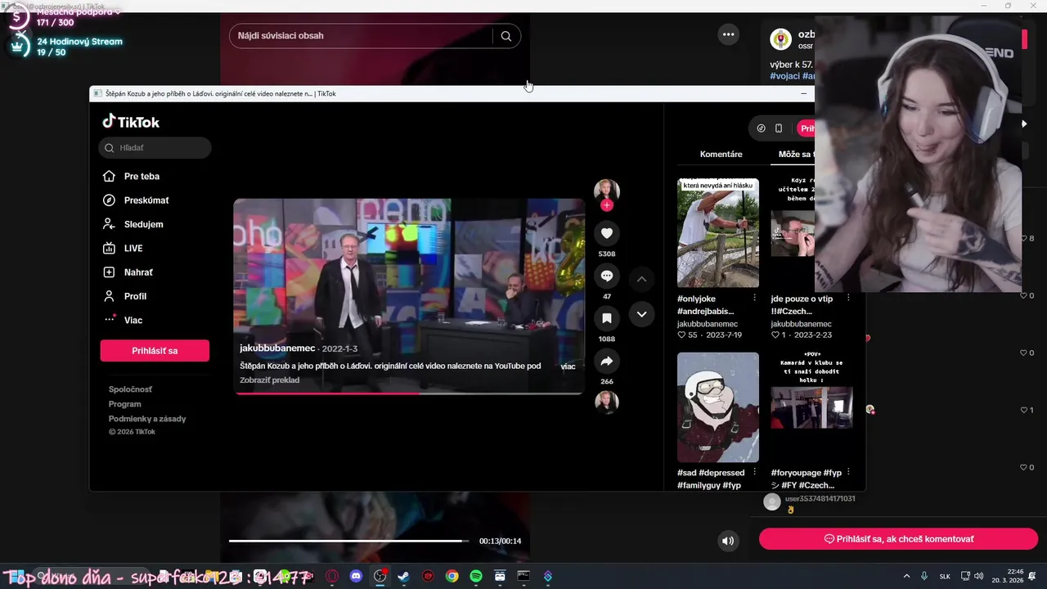Screen dimensions: 1047x589
Task: Open Discord from the taskbar
Action: 356,576
